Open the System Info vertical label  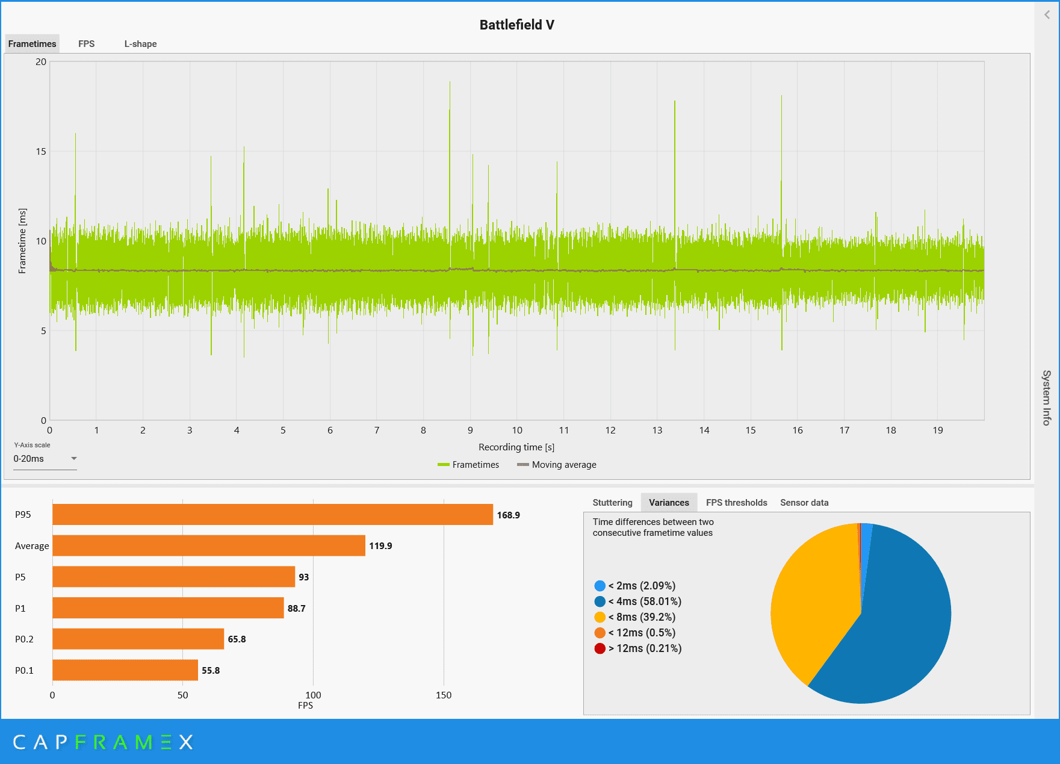coord(1047,398)
